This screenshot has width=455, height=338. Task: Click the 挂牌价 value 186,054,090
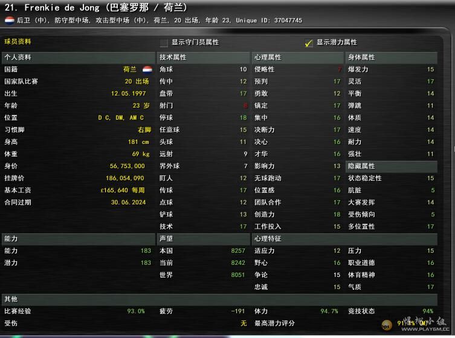(124, 178)
